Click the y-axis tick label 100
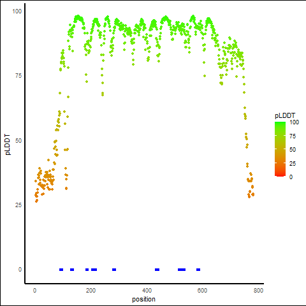 coord(17,11)
